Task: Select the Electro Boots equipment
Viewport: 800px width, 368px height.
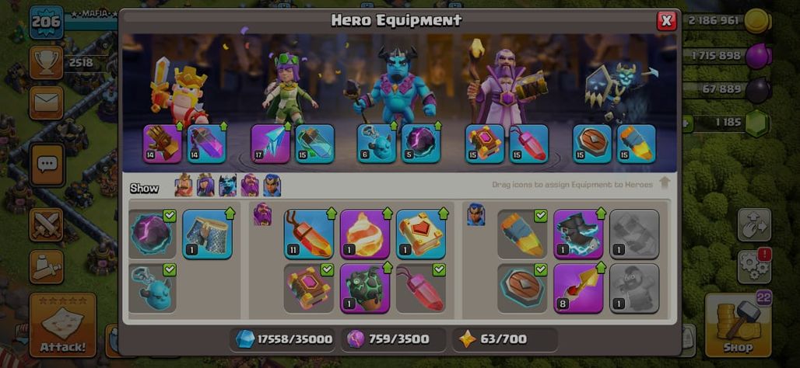Action: coord(578,234)
